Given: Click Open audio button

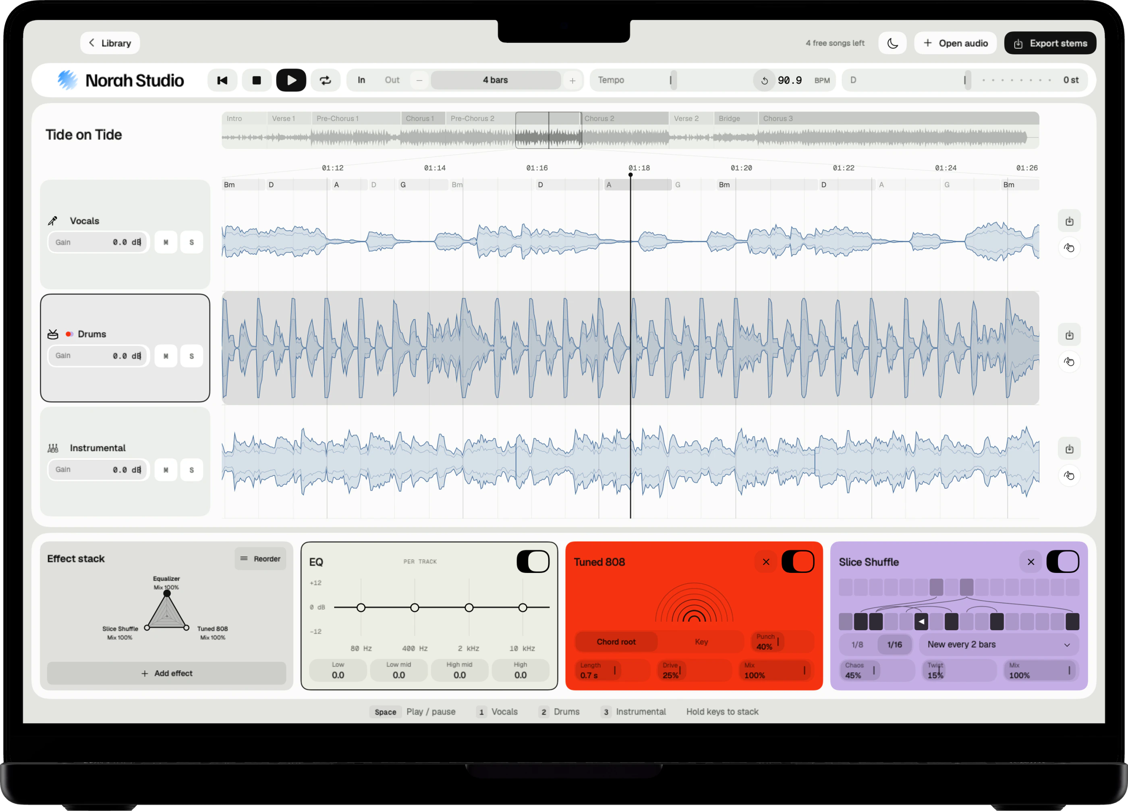Looking at the screenshot, I should pos(956,43).
